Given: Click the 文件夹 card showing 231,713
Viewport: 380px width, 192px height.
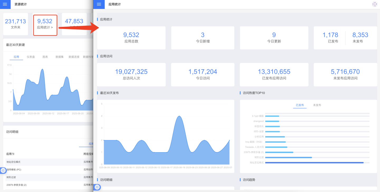Looking at the screenshot, I should (15, 24).
